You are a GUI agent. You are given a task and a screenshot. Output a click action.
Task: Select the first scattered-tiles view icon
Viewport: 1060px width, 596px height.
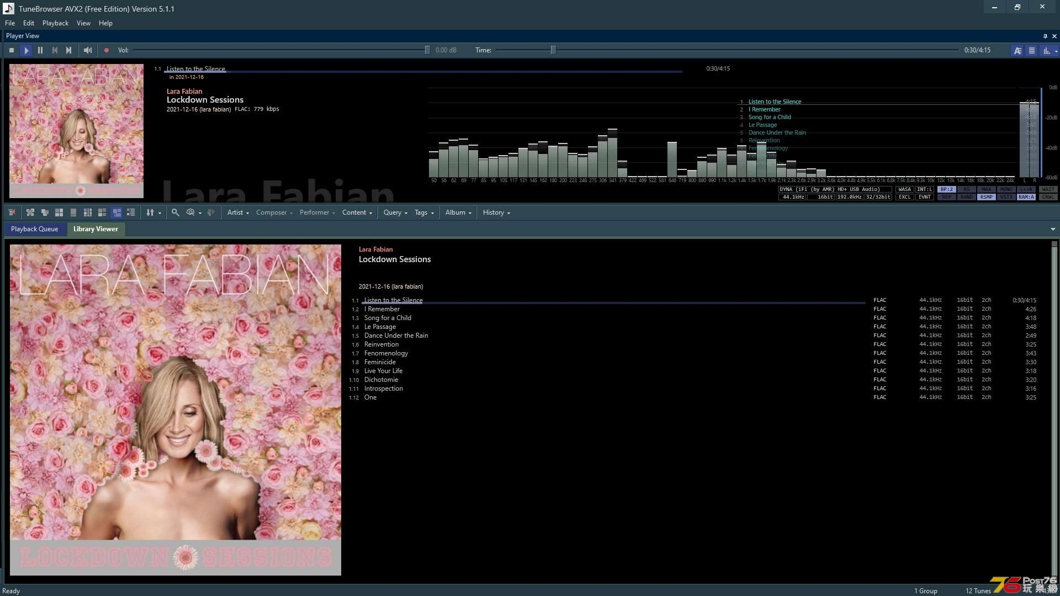(30, 212)
